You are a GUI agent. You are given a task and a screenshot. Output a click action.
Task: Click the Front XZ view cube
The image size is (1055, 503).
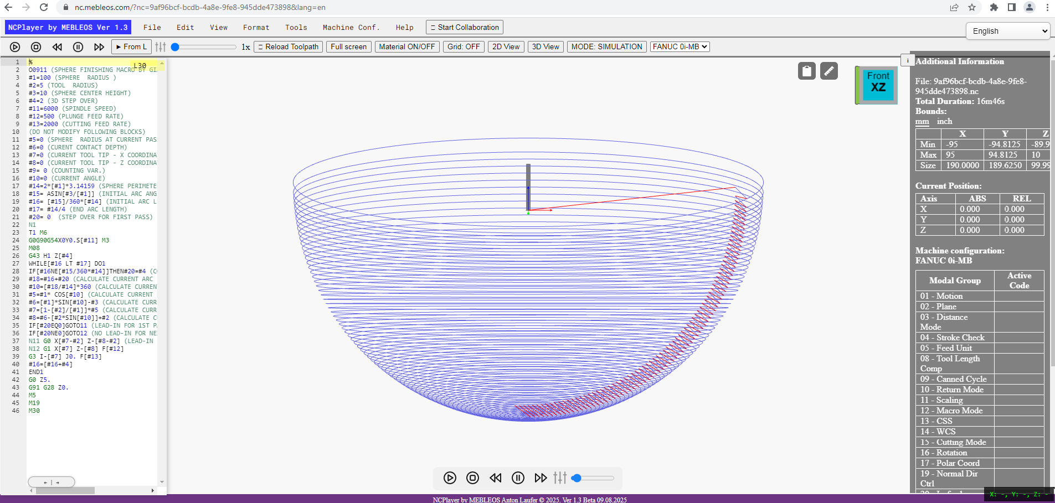coord(877,85)
